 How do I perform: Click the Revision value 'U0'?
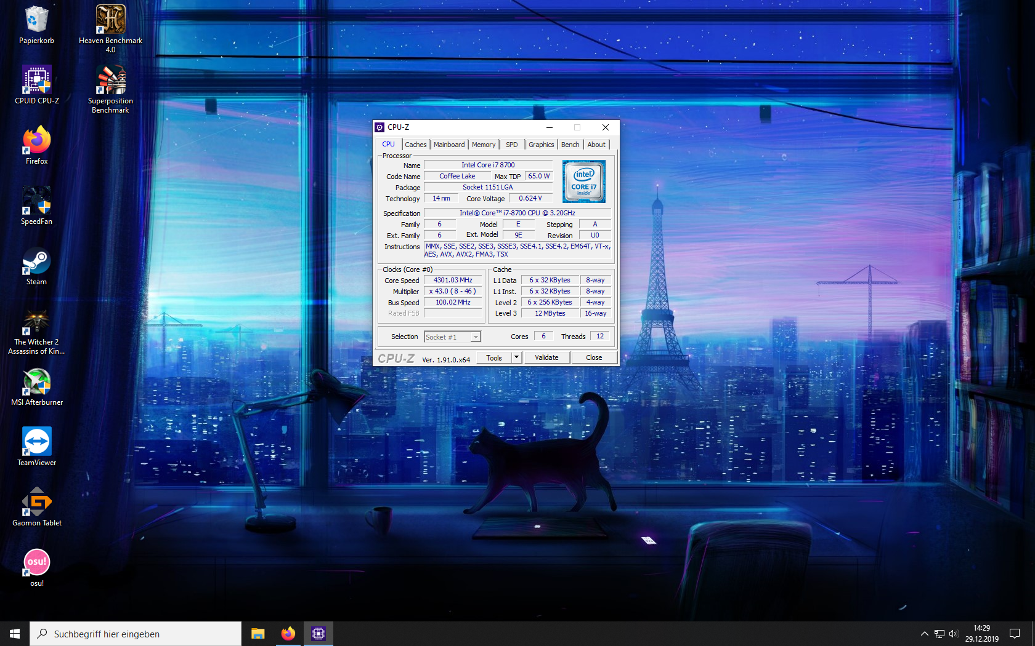click(595, 235)
